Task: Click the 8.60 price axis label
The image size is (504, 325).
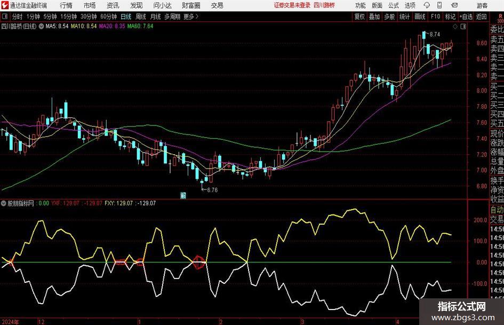Action: [x=482, y=43]
